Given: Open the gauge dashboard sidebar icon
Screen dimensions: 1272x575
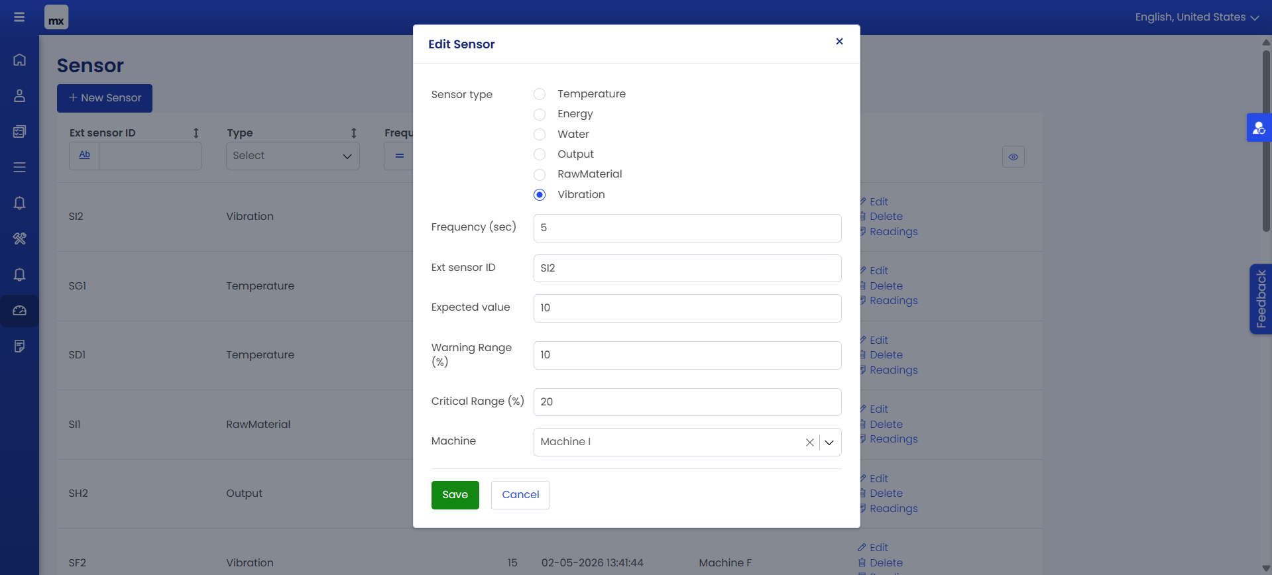Looking at the screenshot, I should pos(19,310).
